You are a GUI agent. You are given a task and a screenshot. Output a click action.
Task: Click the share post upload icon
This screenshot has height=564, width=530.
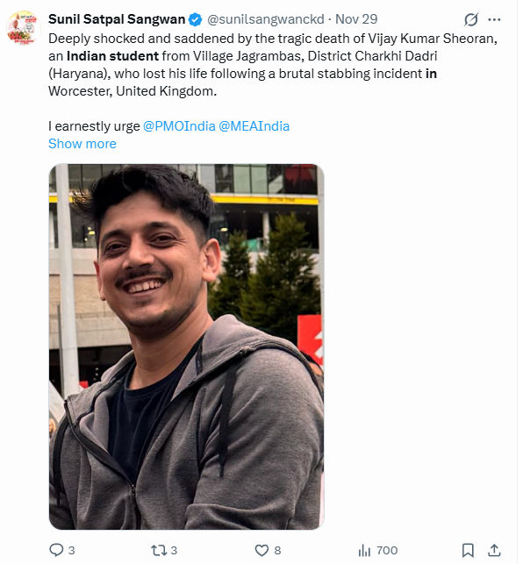click(x=494, y=550)
